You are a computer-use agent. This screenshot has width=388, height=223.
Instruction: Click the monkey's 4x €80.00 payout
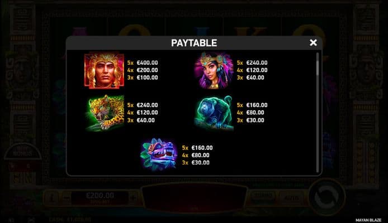[x=250, y=113]
